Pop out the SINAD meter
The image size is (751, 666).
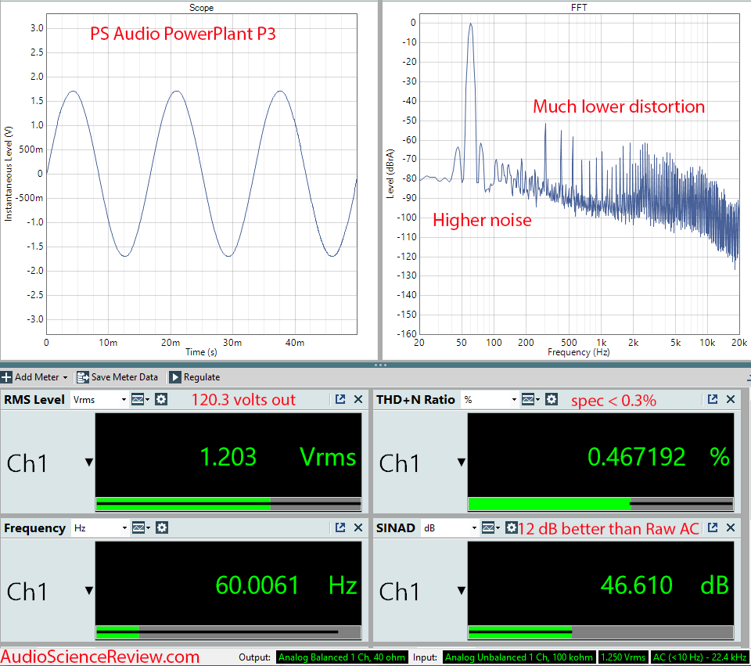click(713, 527)
